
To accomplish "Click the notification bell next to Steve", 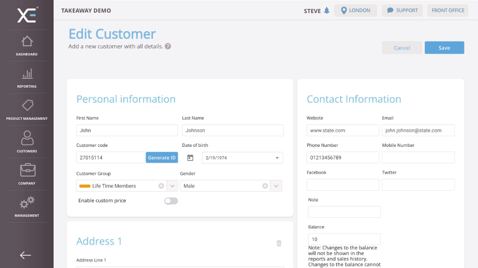I will pos(326,11).
